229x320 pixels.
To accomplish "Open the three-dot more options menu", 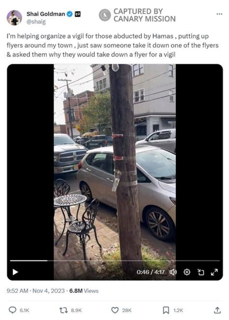I will click(219, 14).
